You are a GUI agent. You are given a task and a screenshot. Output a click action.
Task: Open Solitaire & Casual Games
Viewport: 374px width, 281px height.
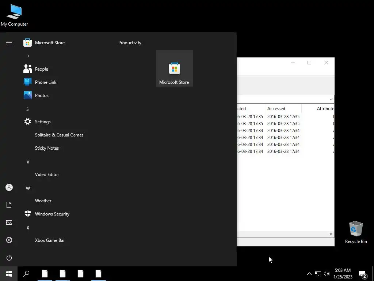(59, 135)
